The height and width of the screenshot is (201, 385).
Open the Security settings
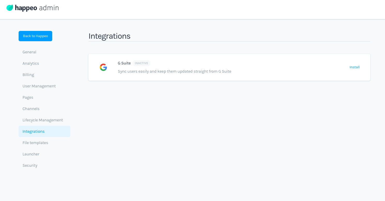30,165
